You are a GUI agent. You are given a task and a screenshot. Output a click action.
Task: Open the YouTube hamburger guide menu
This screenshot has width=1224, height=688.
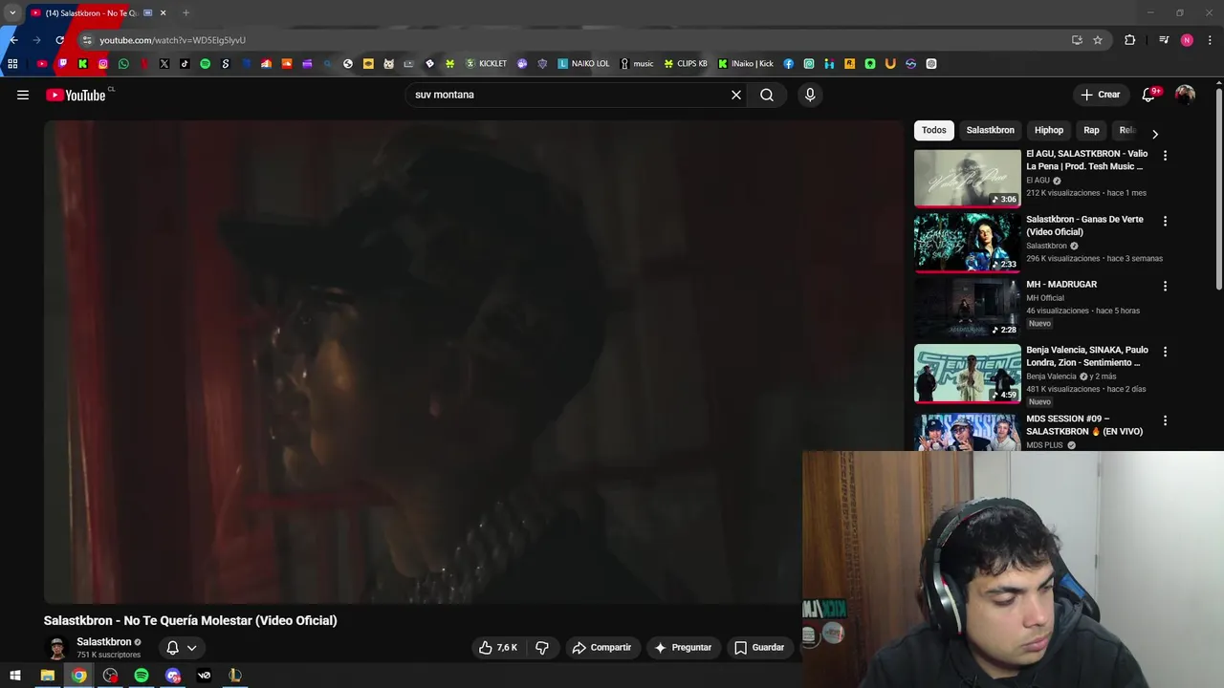tap(23, 95)
